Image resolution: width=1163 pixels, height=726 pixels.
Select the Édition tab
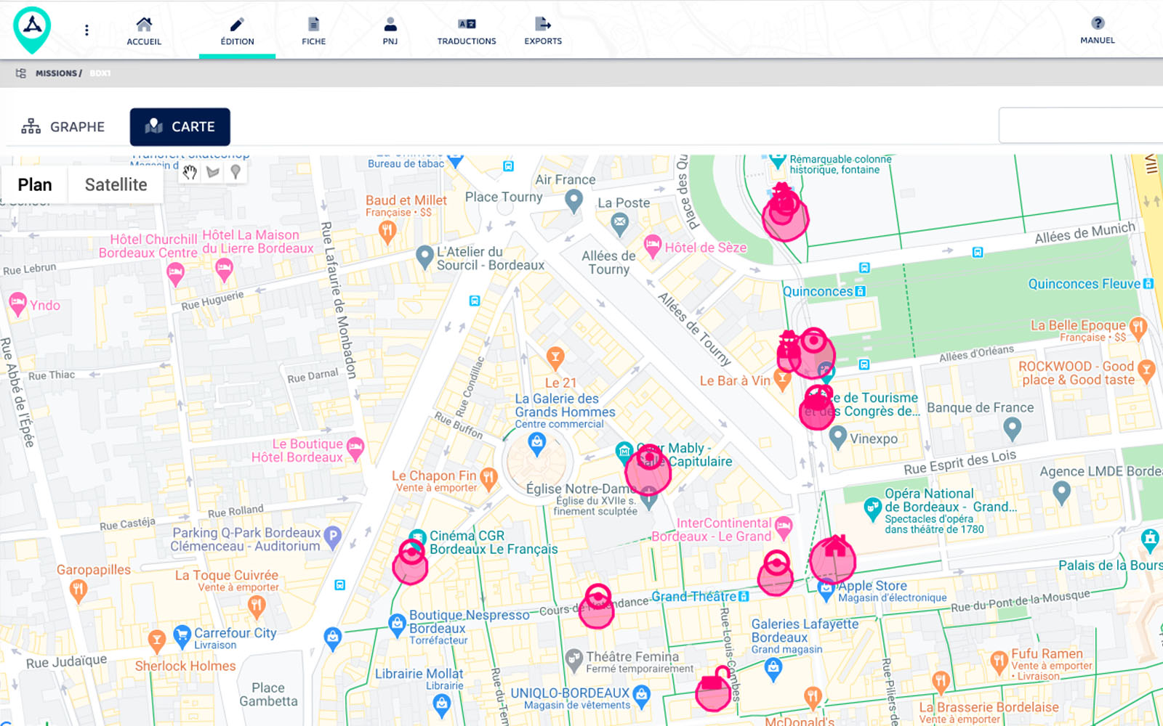(x=237, y=31)
